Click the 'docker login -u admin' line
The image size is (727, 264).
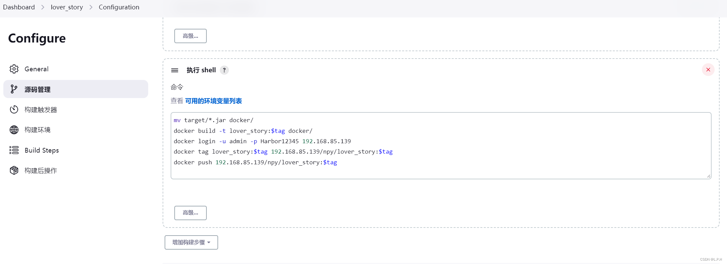pyautogui.click(x=262, y=141)
